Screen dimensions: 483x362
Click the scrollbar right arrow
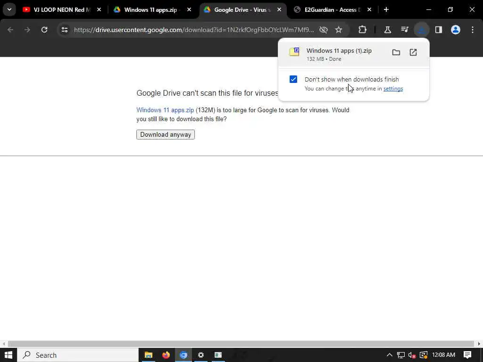479,344
